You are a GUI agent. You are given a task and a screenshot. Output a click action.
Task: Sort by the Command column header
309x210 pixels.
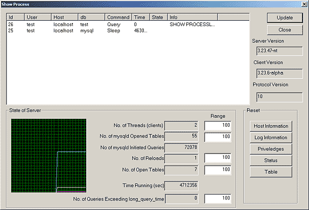point(118,18)
